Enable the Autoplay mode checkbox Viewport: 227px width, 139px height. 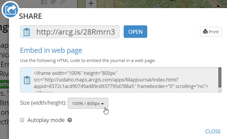point(22,120)
